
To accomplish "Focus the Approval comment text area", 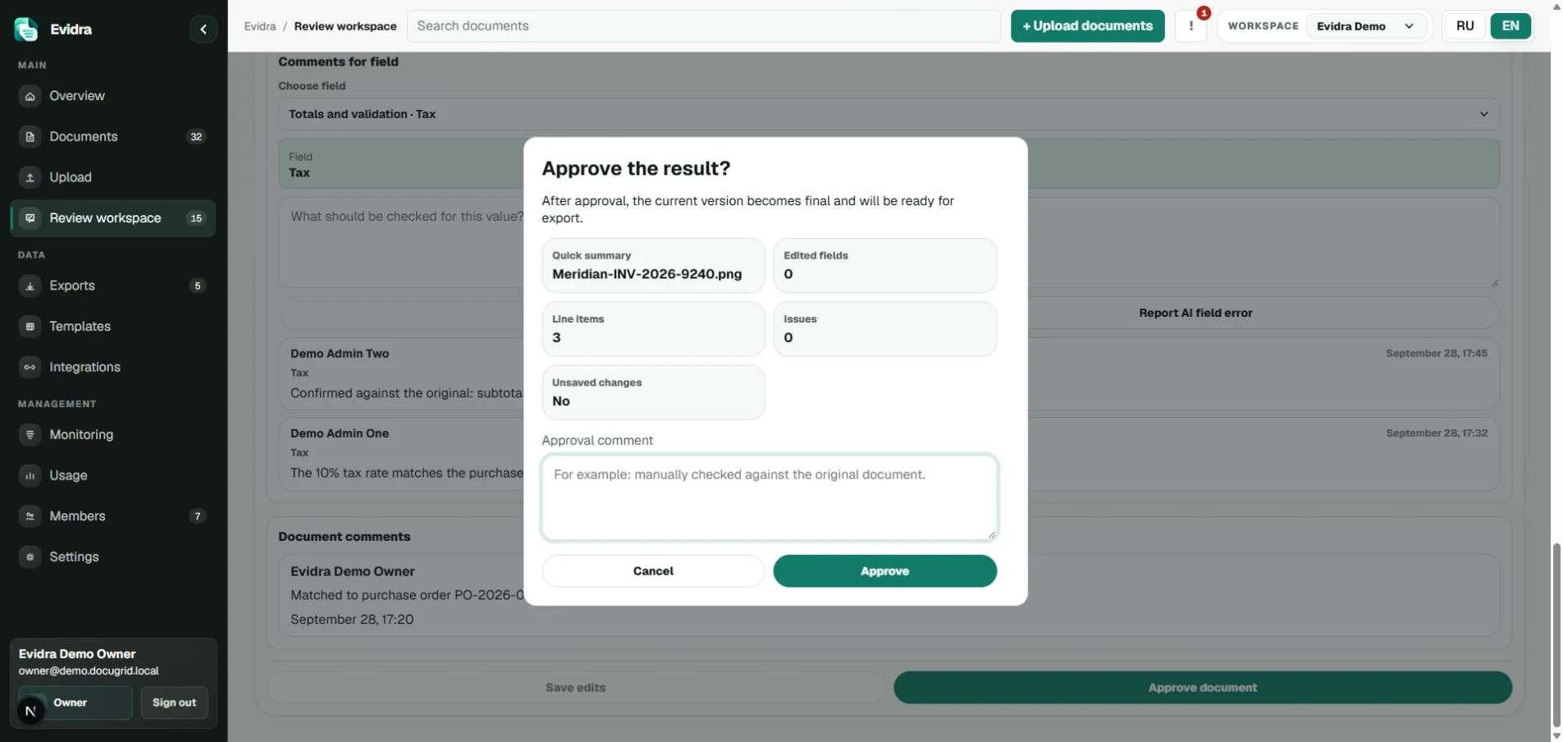I will [770, 497].
